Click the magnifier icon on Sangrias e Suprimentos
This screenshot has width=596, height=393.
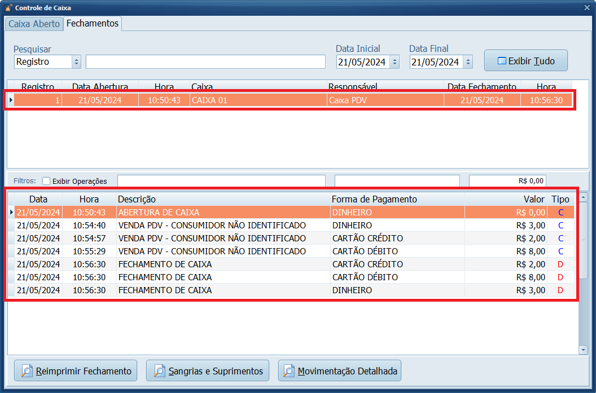coord(159,371)
